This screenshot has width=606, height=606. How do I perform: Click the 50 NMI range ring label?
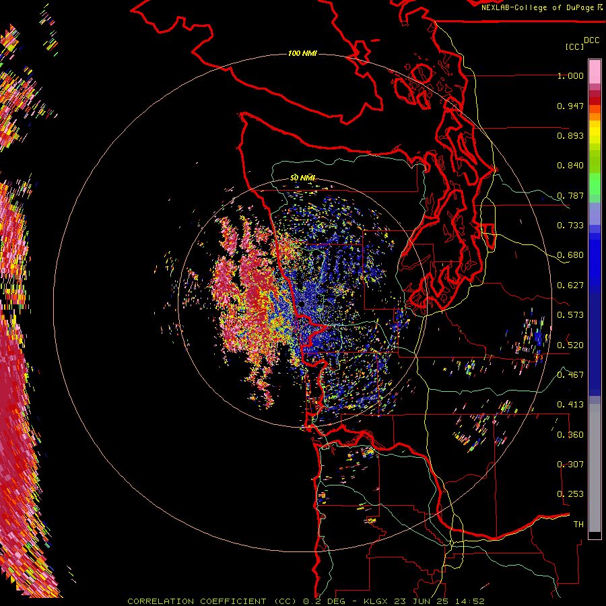(302, 178)
